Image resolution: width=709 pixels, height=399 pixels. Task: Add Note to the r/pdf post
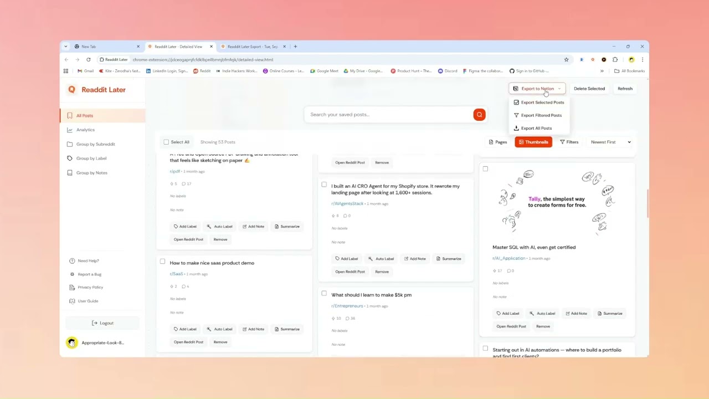coord(253,227)
